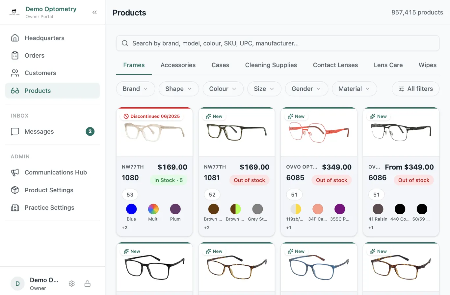Open the red OVVO 6085 frame thumbnail
Screen dimensions: 450x295
(x=319, y=132)
